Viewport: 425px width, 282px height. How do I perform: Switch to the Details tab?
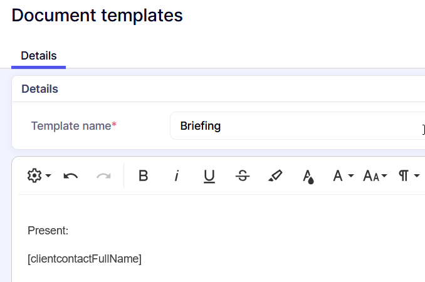[x=38, y=56]
